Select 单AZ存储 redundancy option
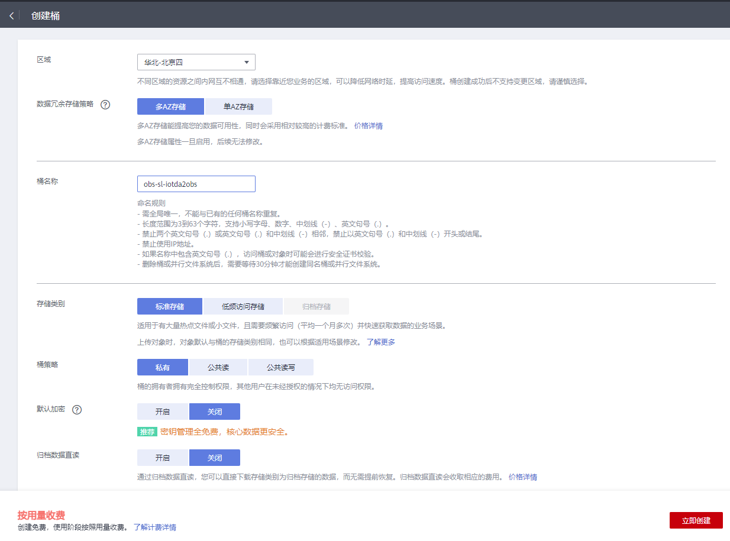Screen dimensions: 730x541 point(238,106)
